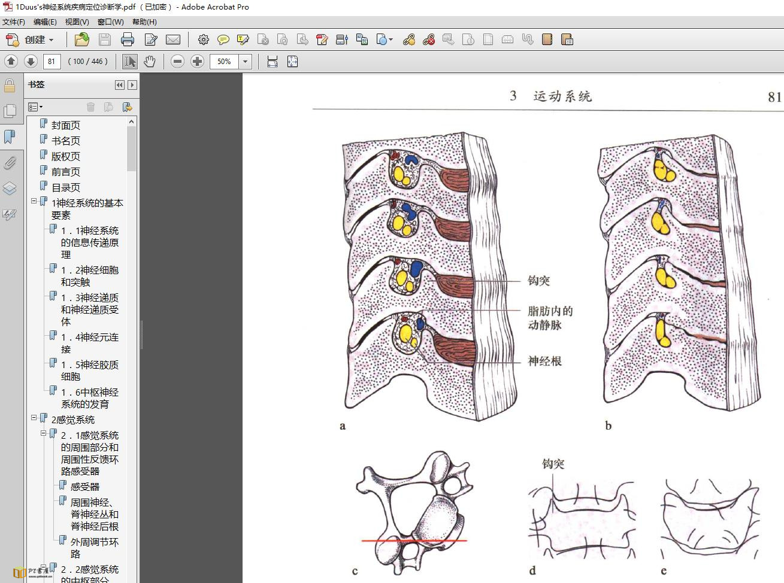Collapse the 1神经系统的基本要素 bookmark
Image resolution: width=784 pixels, height=583 pixels.
[x=34, y=201]
